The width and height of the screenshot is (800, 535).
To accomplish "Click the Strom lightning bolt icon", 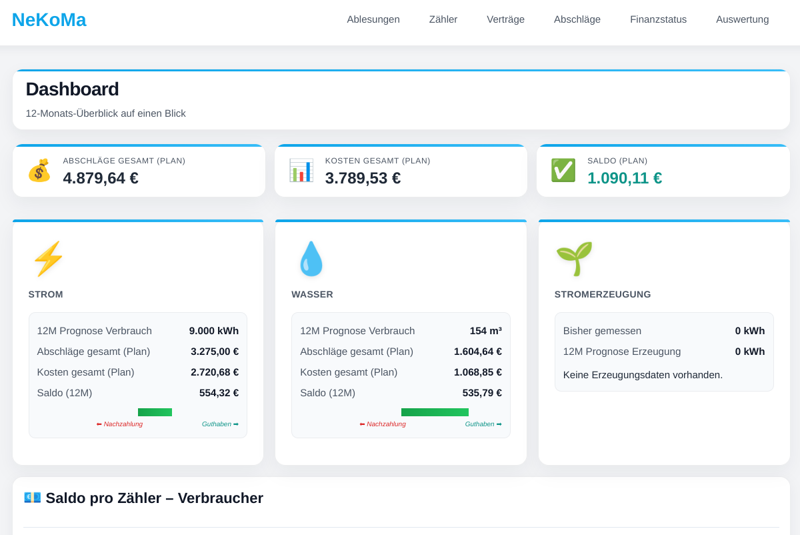I will (48, 259).
